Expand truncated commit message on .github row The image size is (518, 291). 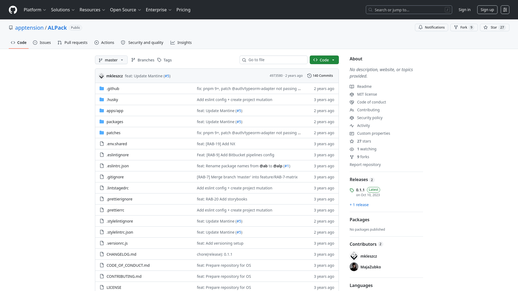(x=299, y=89)
